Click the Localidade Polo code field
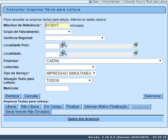This screenshot has width=168, height=140. [x=52, y=46]
